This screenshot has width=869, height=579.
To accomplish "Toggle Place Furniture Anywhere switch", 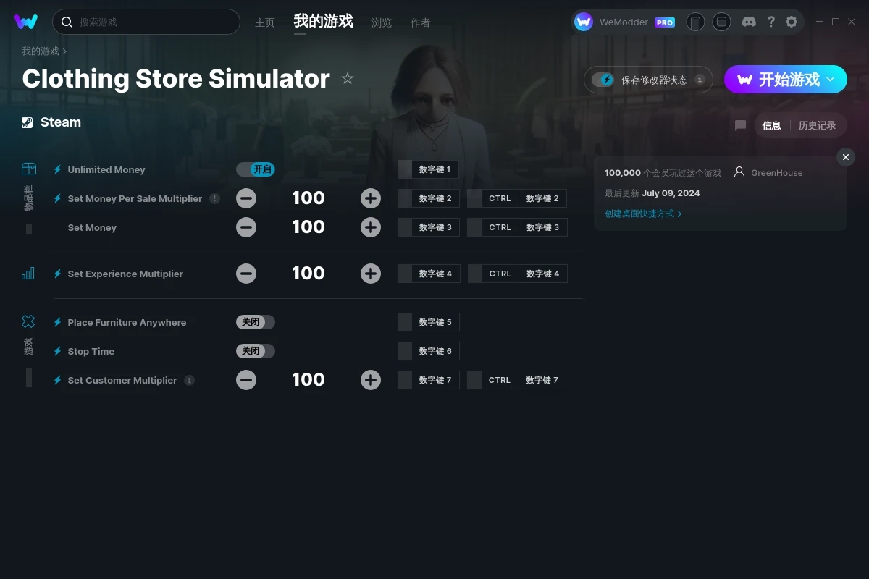I will click(256, 322).
